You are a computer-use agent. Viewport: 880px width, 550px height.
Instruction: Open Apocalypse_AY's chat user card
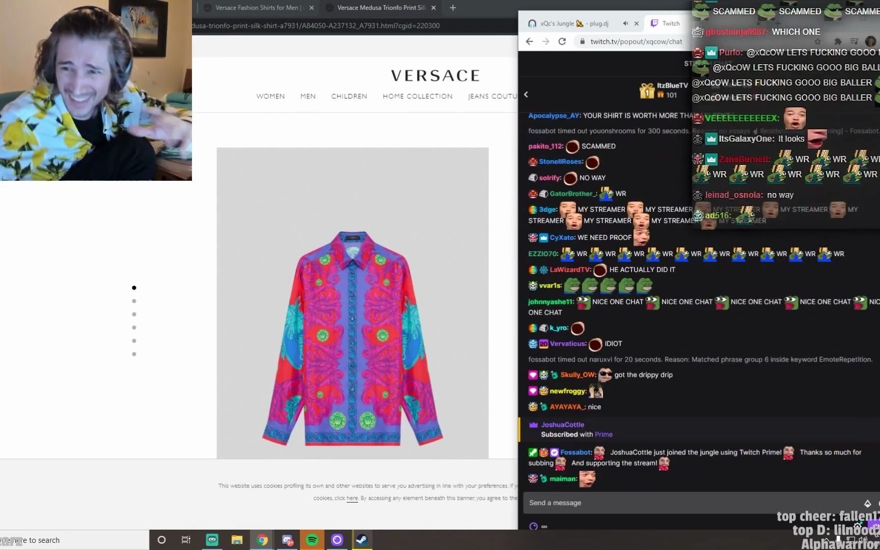554,116
